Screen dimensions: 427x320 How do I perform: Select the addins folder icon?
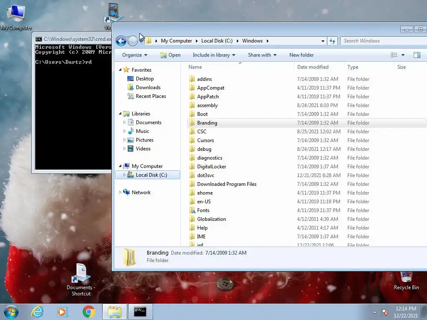(192, 79)
